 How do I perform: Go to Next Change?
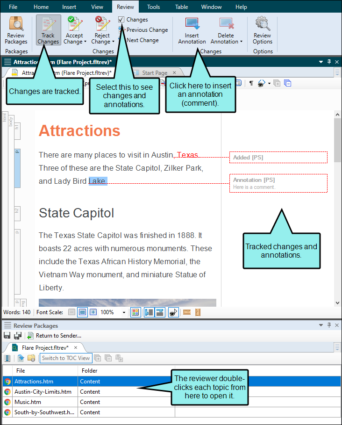point(142,40)
